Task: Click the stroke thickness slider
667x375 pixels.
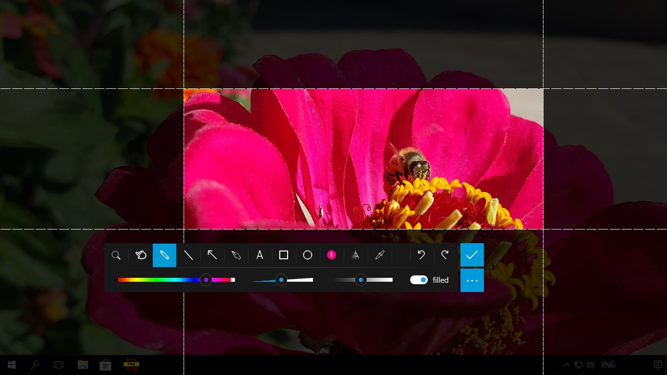Action: tap(283, 280)
